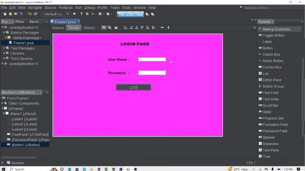Expand Other Components in Navigator

[x=2, y=104]
